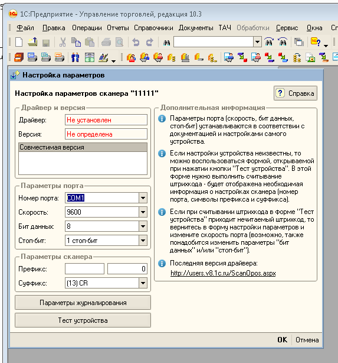Expand the Скорость dropdown
Viewport: 338px width, 363px height.
[143, 212]
